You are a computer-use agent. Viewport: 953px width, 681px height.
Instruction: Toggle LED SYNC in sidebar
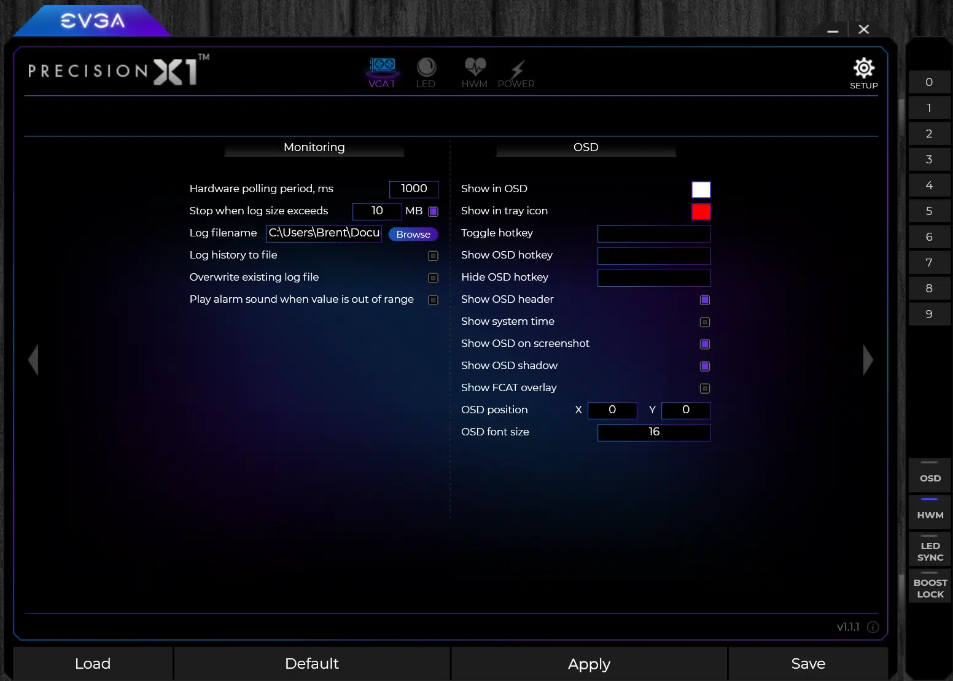click(x=930, y=548)
